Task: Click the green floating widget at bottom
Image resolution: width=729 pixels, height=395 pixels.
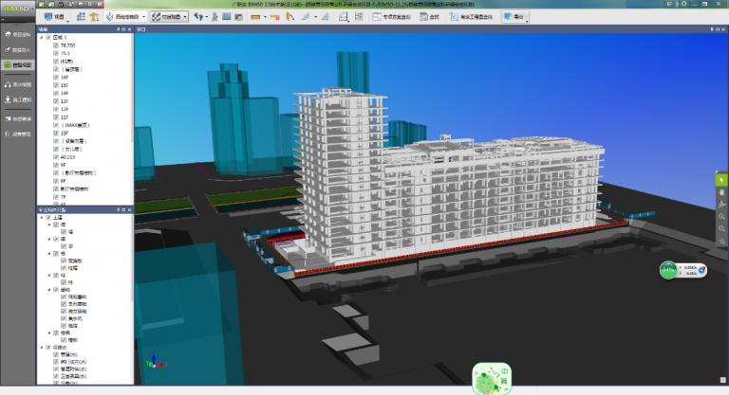Action: [x=494, y=378]
